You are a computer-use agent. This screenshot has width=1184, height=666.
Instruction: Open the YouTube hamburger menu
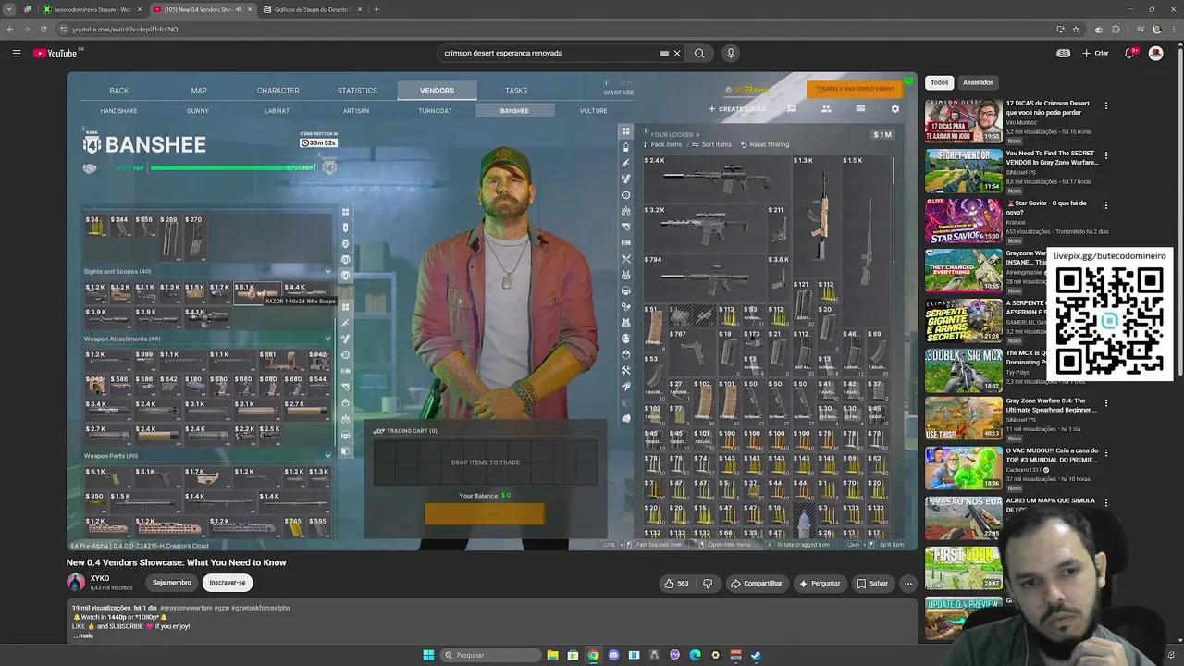click(17, 53)
